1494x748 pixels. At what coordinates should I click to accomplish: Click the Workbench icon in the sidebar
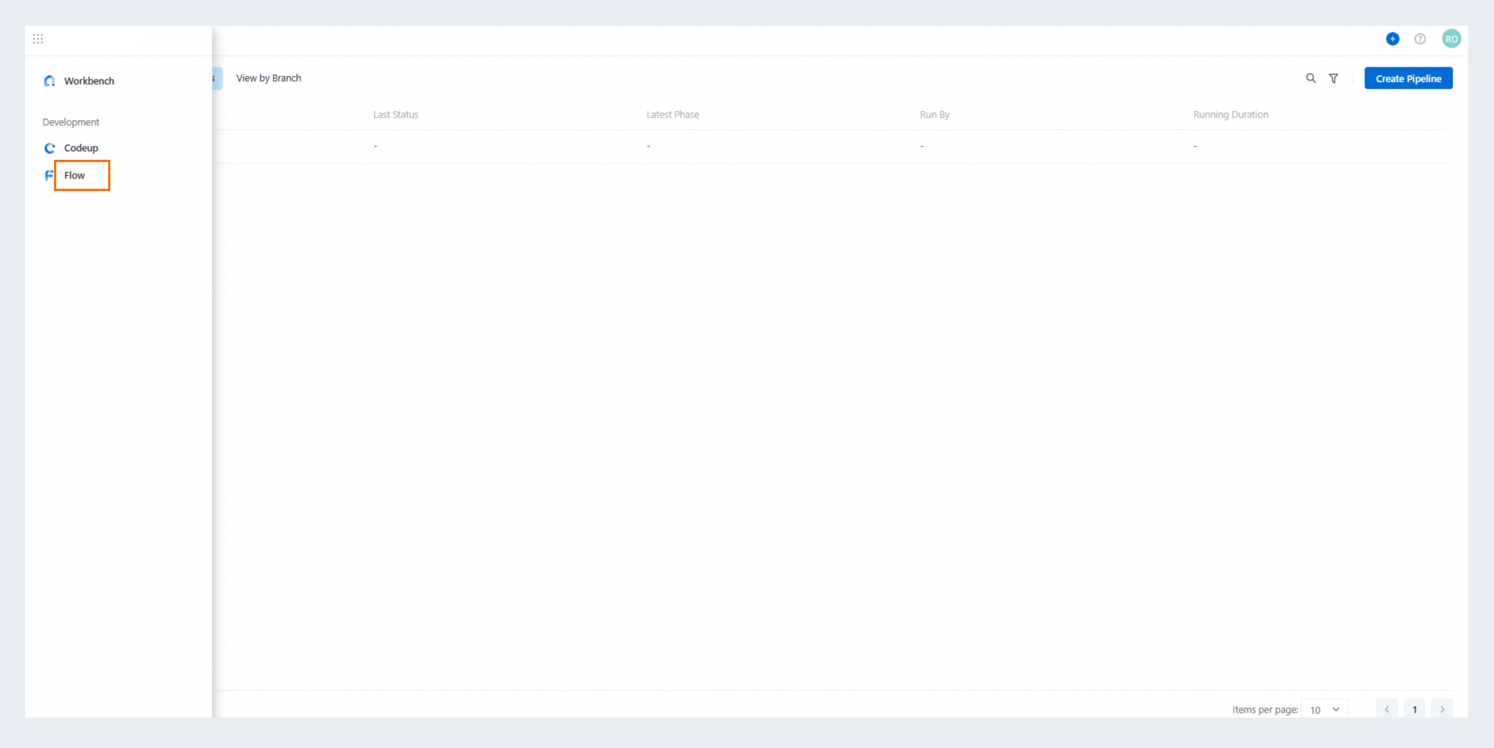49,81
